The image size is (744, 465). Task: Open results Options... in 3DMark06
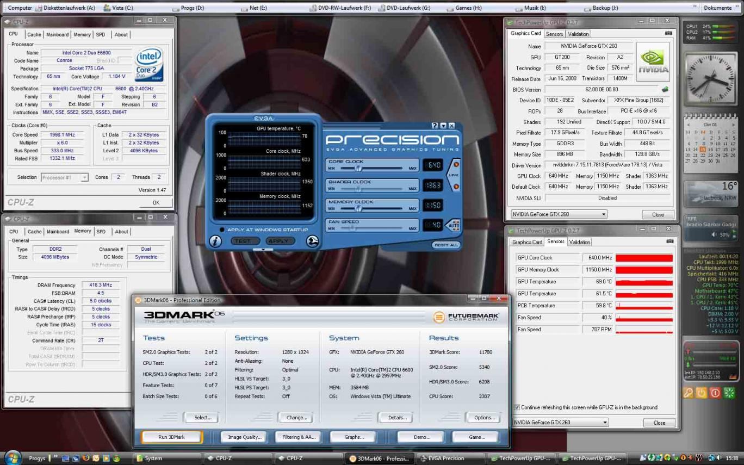[x=484, y=418]
